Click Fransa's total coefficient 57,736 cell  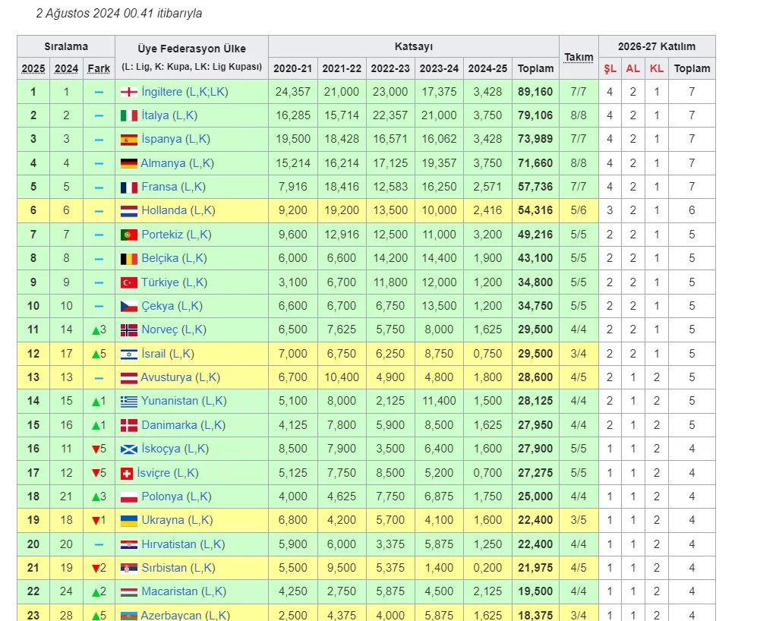535,187
